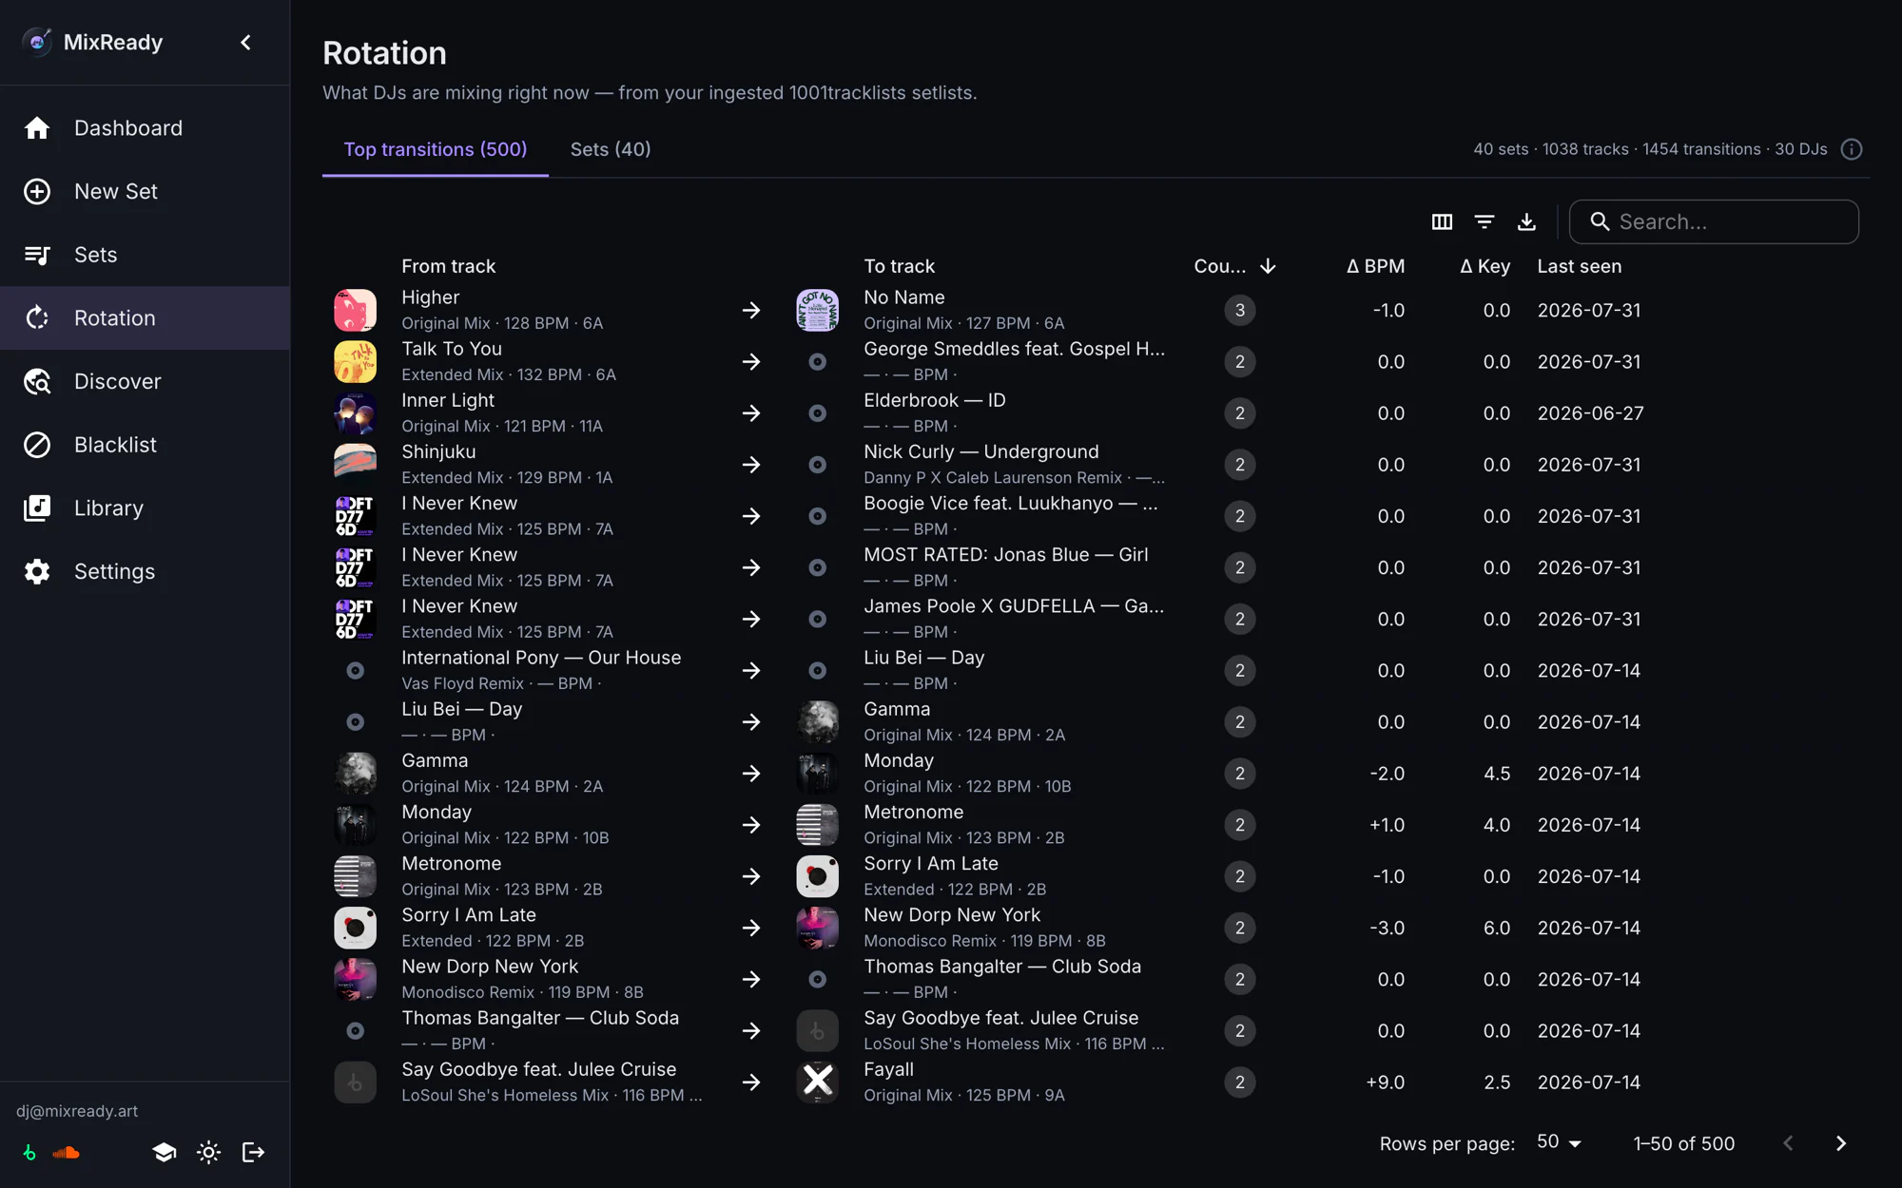The height and width of the screenshot is (1188, 1902).
Task: Click the export download icon
Action: (x=1526, y=221)
